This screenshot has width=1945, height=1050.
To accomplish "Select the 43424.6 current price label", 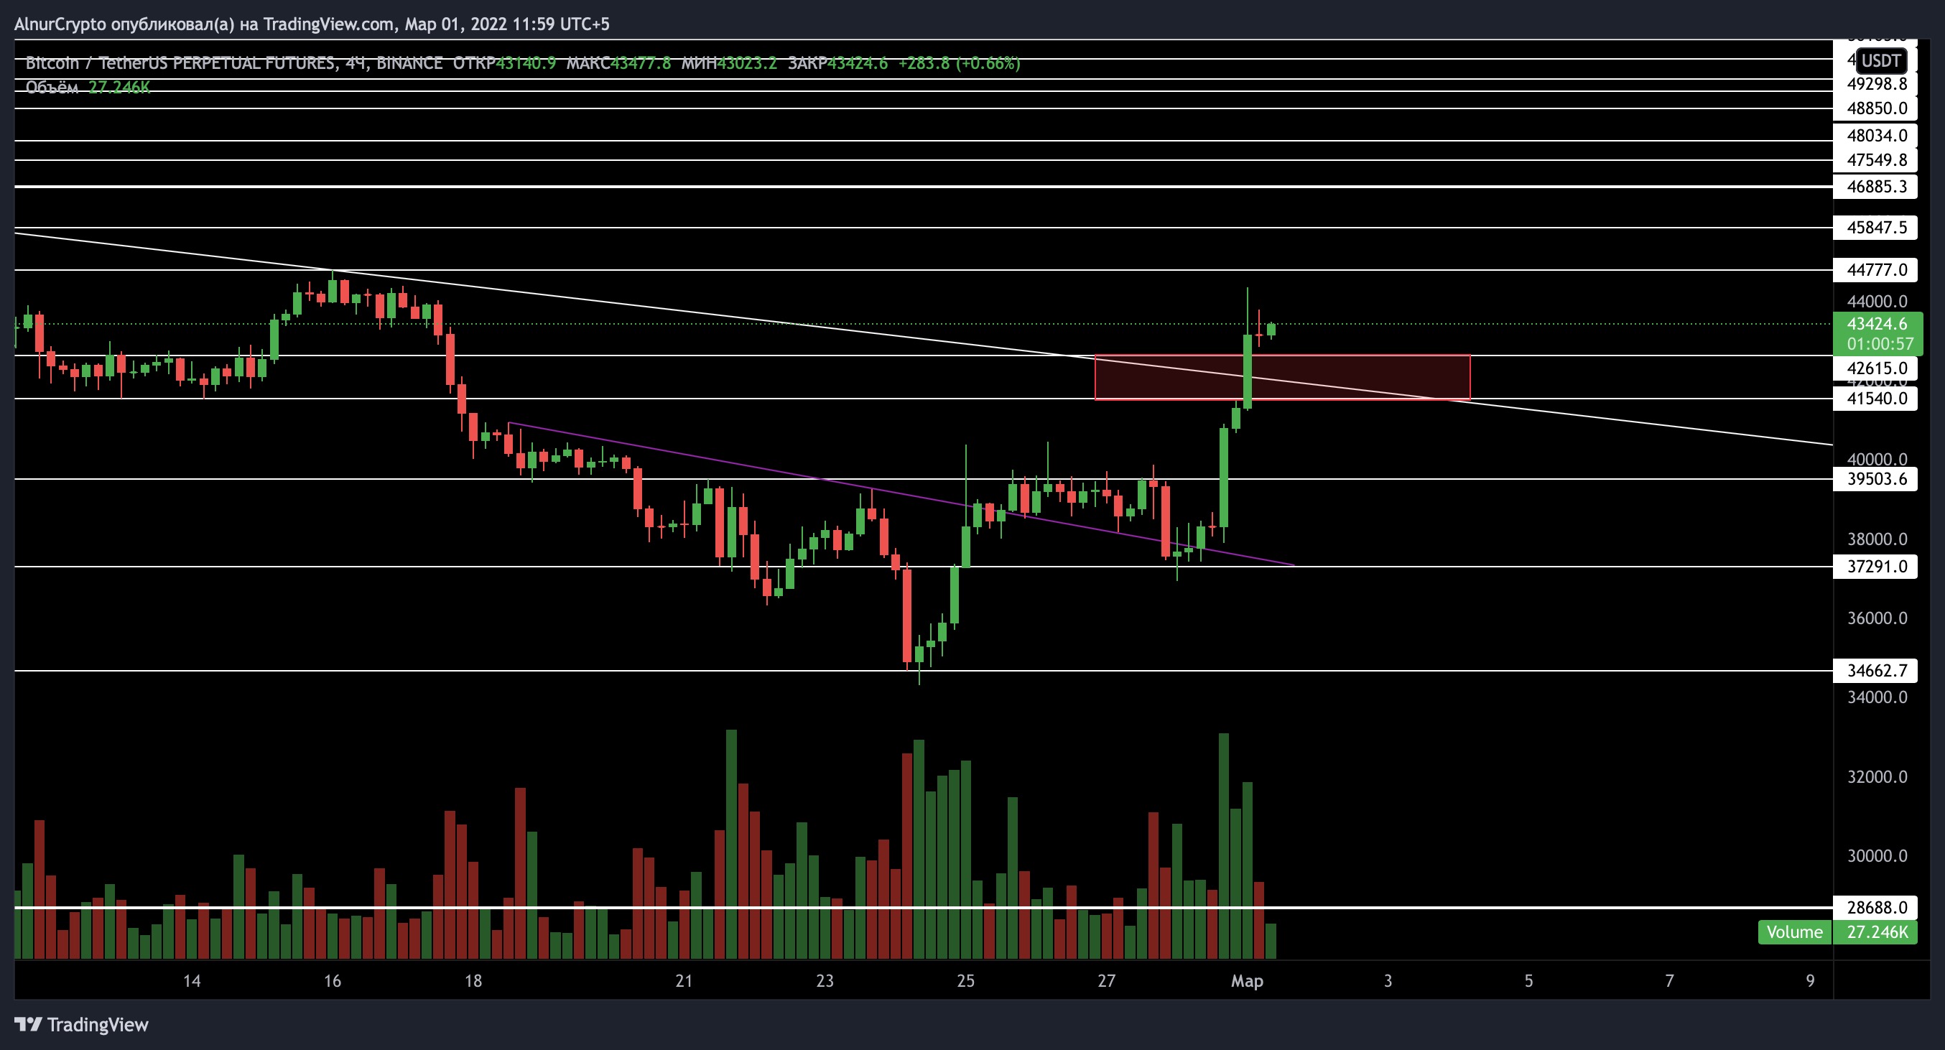I will click(x=1876, y=324).
